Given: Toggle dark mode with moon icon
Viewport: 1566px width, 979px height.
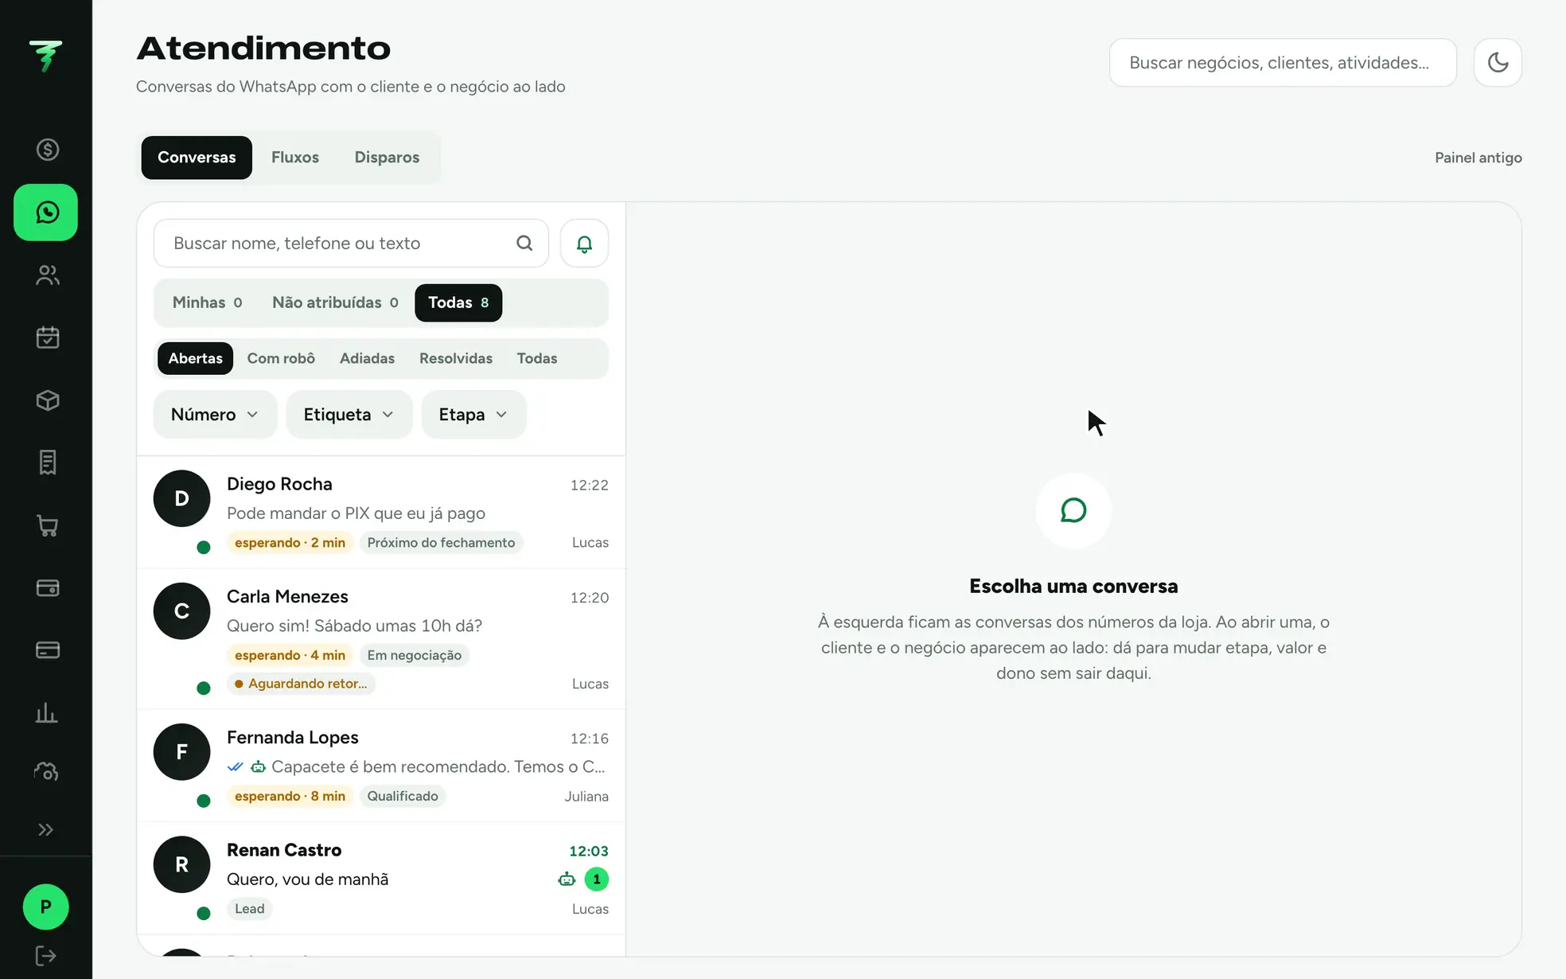Looking at the screenshot, I should 1498,62.
